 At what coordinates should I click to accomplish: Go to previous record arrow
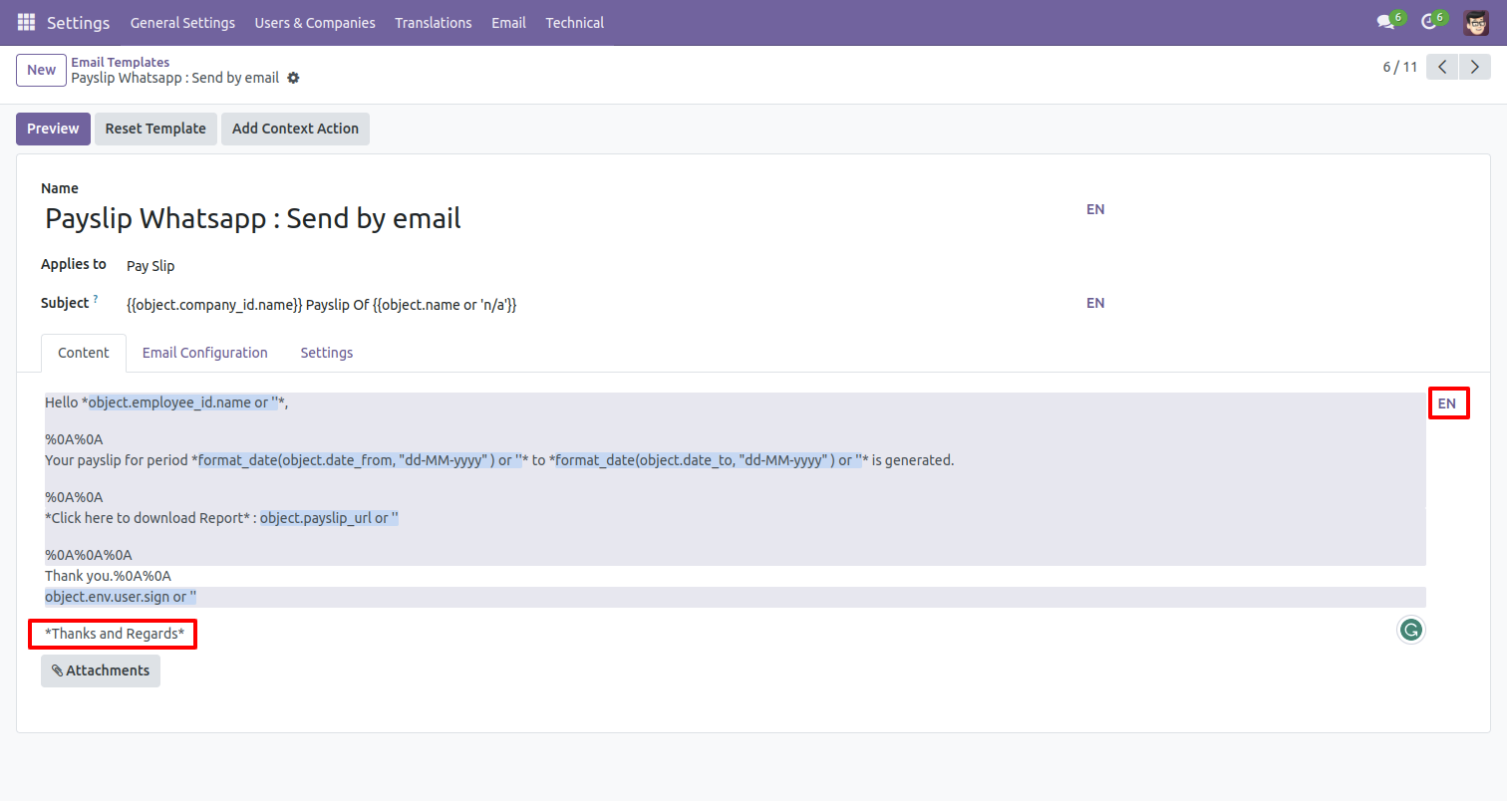pyautogui.click(x=1442, y=67)
